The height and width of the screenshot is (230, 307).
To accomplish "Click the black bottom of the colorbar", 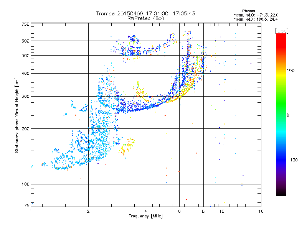I will click(281, 193).
